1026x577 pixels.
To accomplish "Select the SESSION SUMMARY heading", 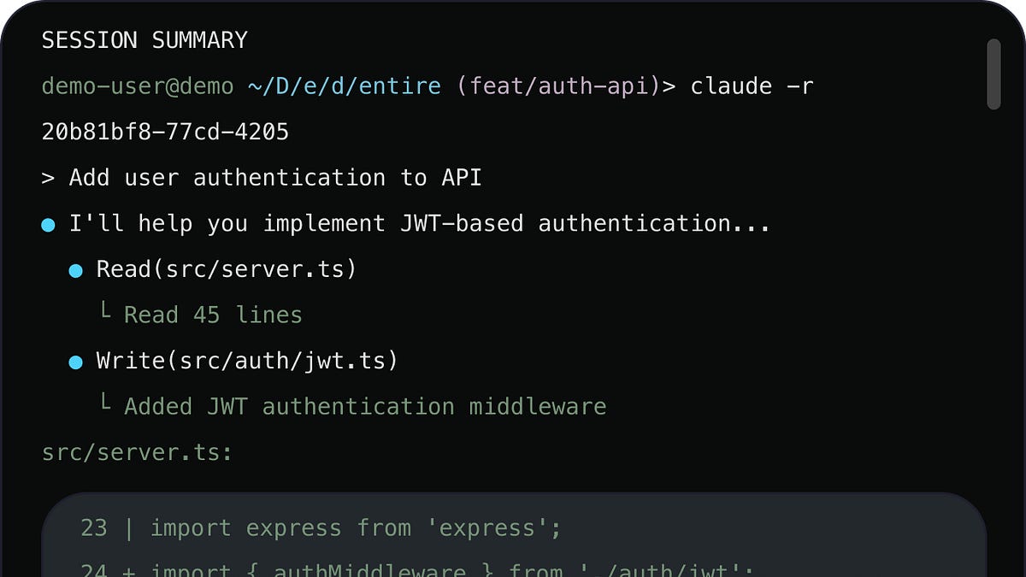I will (x=144, y=40).
